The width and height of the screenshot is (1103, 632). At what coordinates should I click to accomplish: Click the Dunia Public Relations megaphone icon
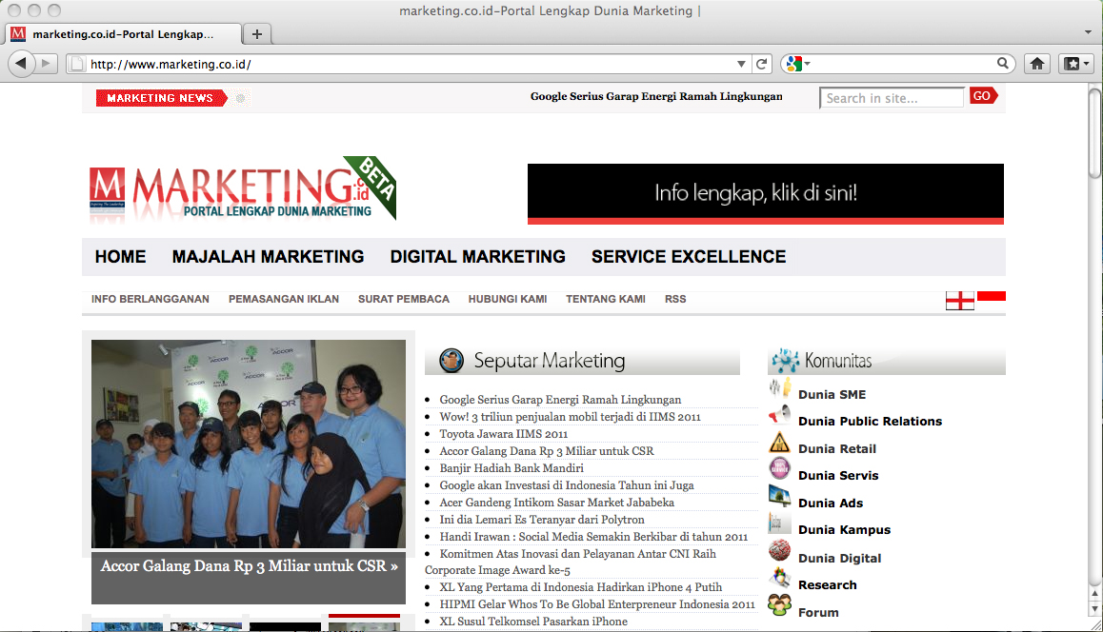(779, 416)
